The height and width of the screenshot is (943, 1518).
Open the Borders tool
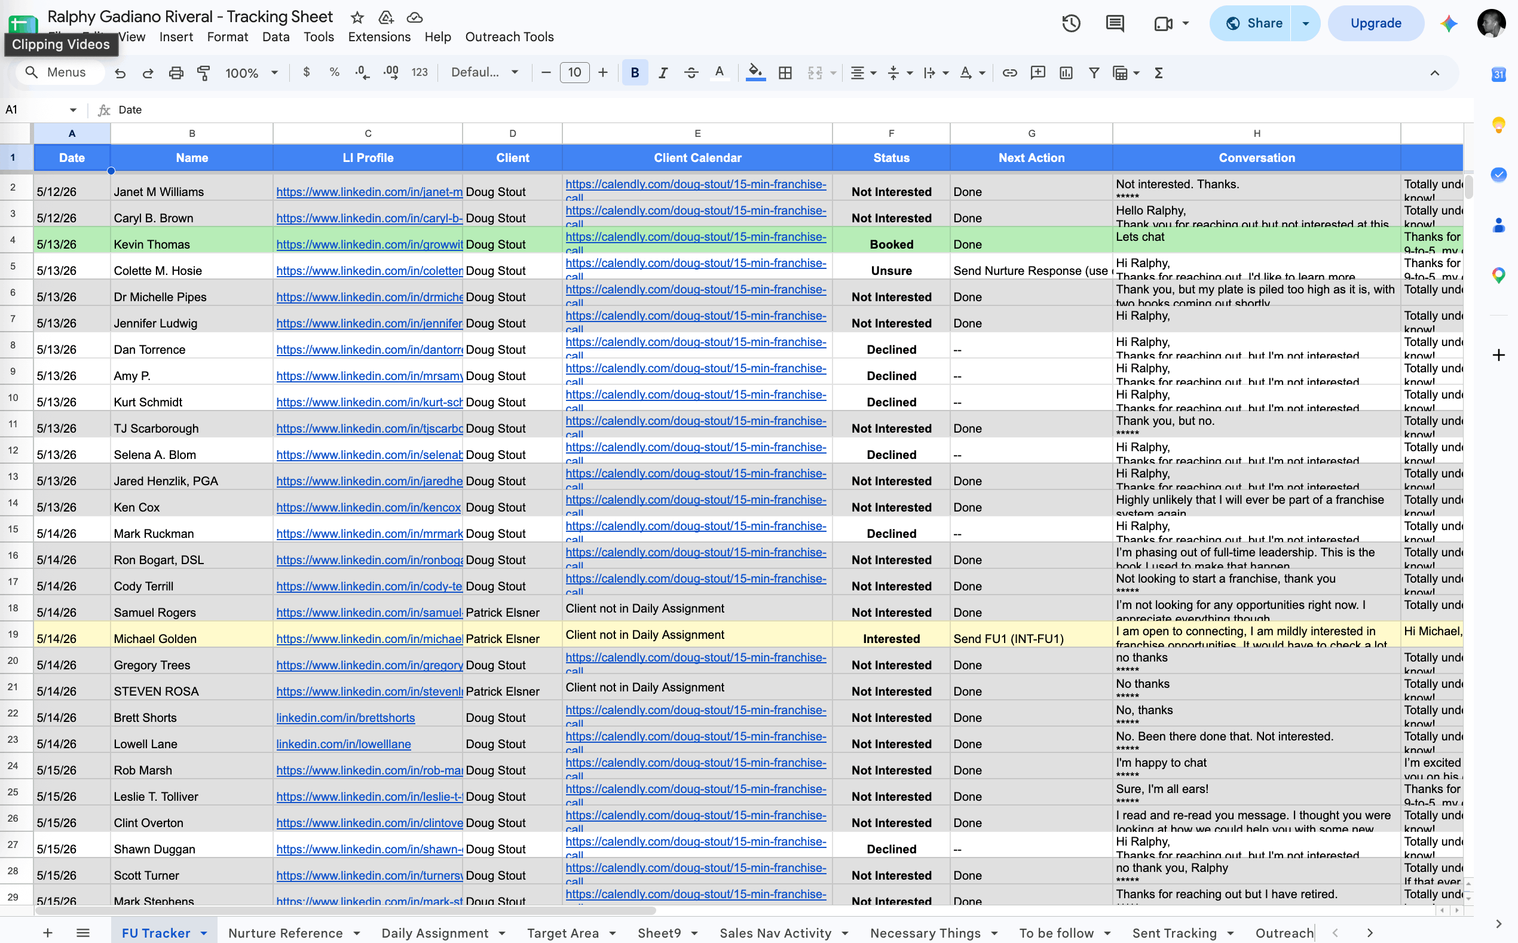click(785, 73)
